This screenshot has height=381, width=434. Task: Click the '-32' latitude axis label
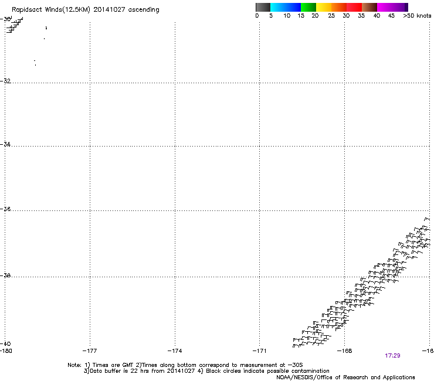pos(5,81)
